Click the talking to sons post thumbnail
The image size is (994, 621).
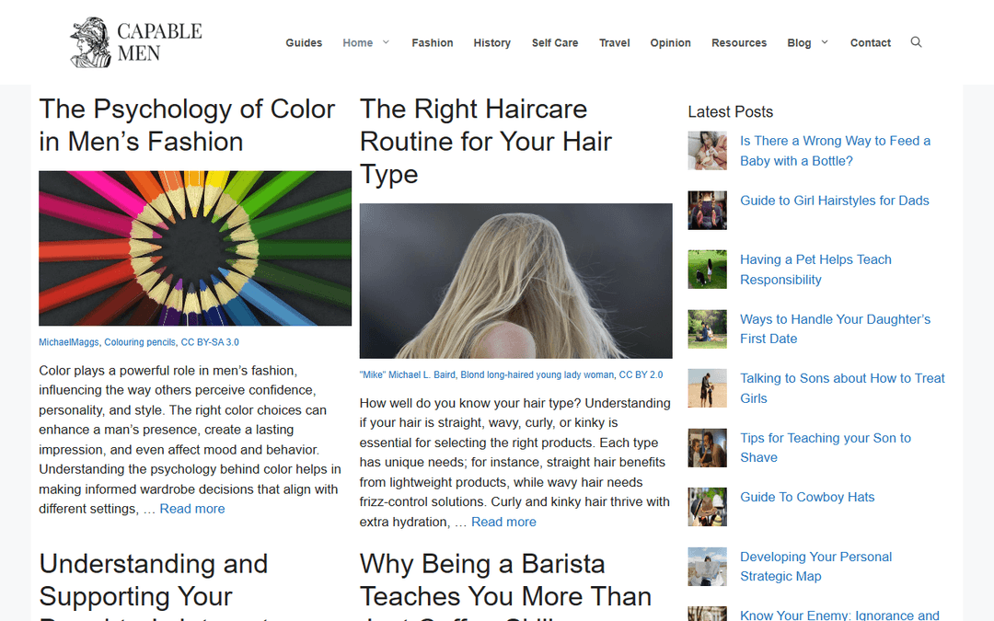708,388
